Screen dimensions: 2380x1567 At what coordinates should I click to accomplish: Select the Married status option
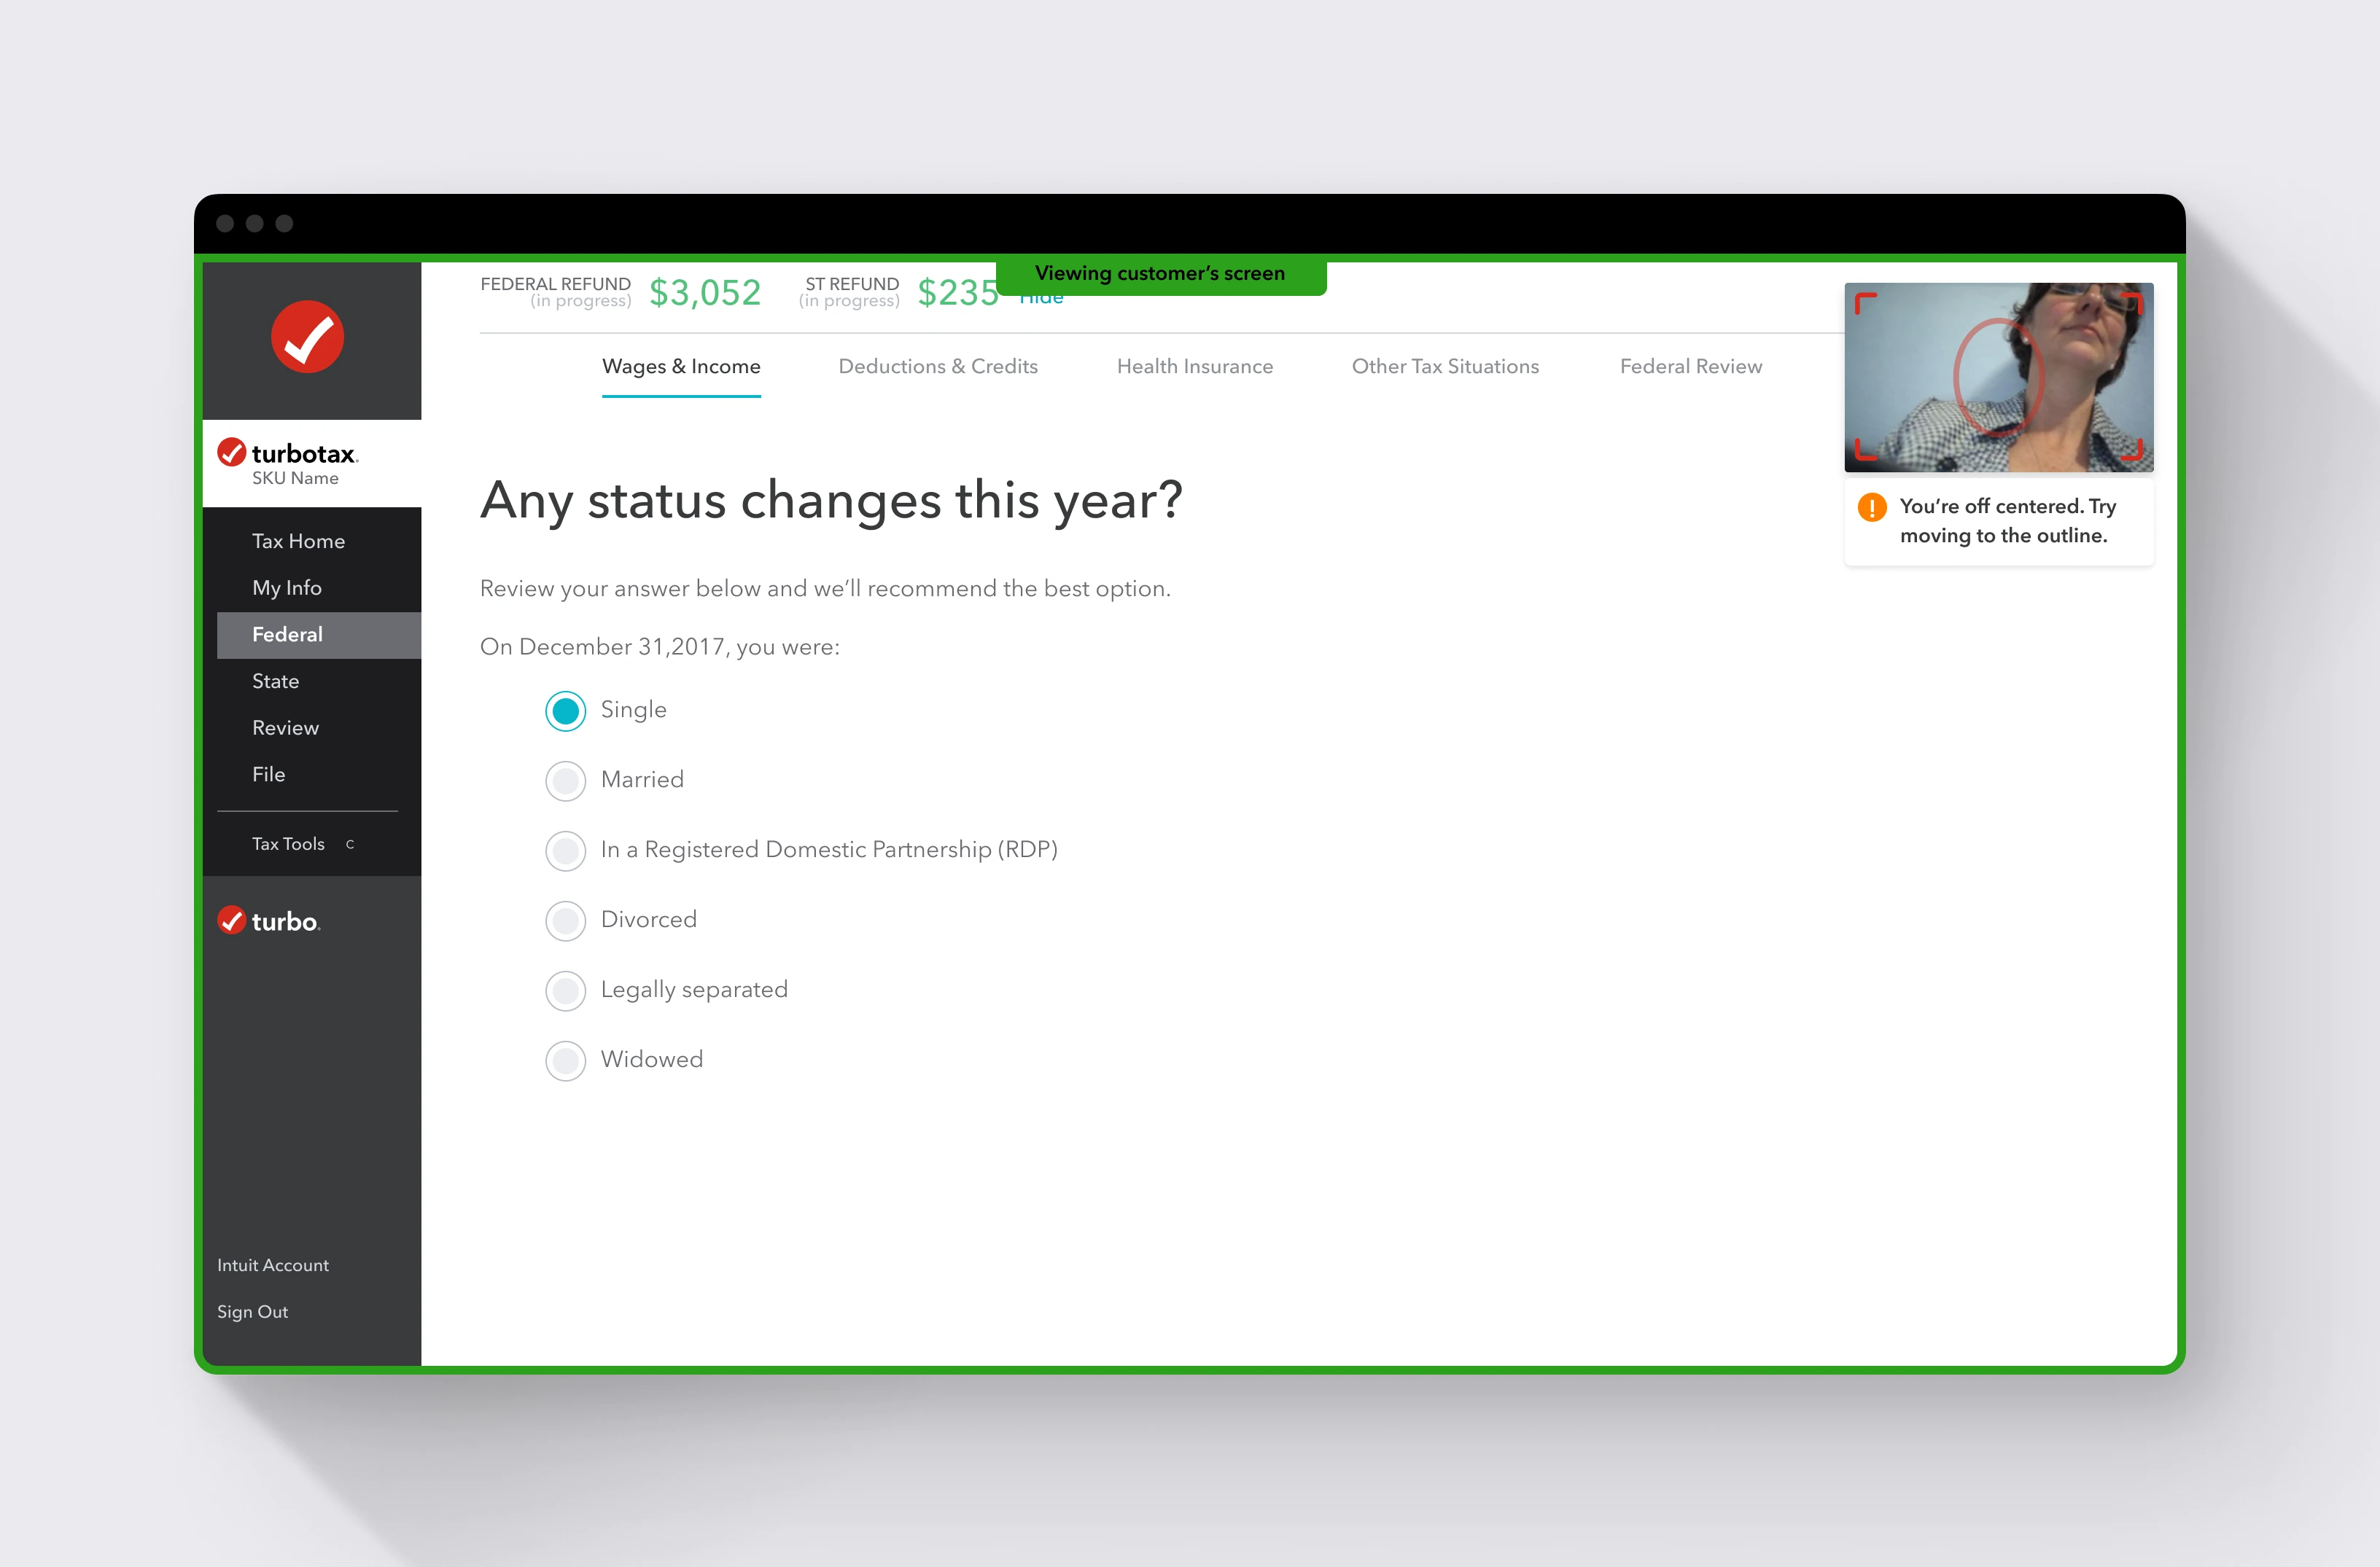coord(565,781)
